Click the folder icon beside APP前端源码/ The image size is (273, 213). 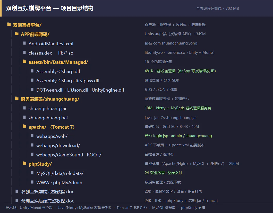17,33
